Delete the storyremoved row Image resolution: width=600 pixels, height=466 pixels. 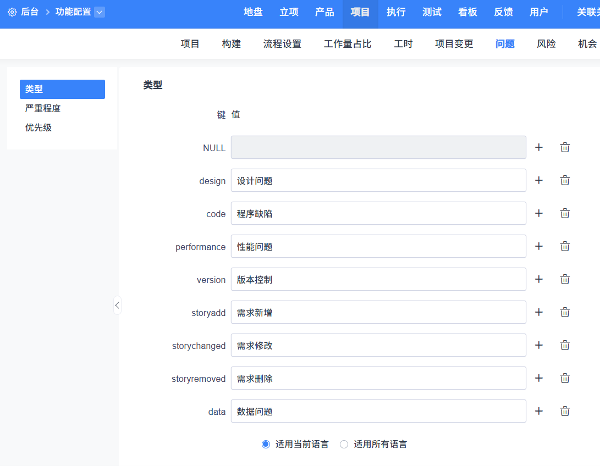pyautogui.click(x=565, y=378)
